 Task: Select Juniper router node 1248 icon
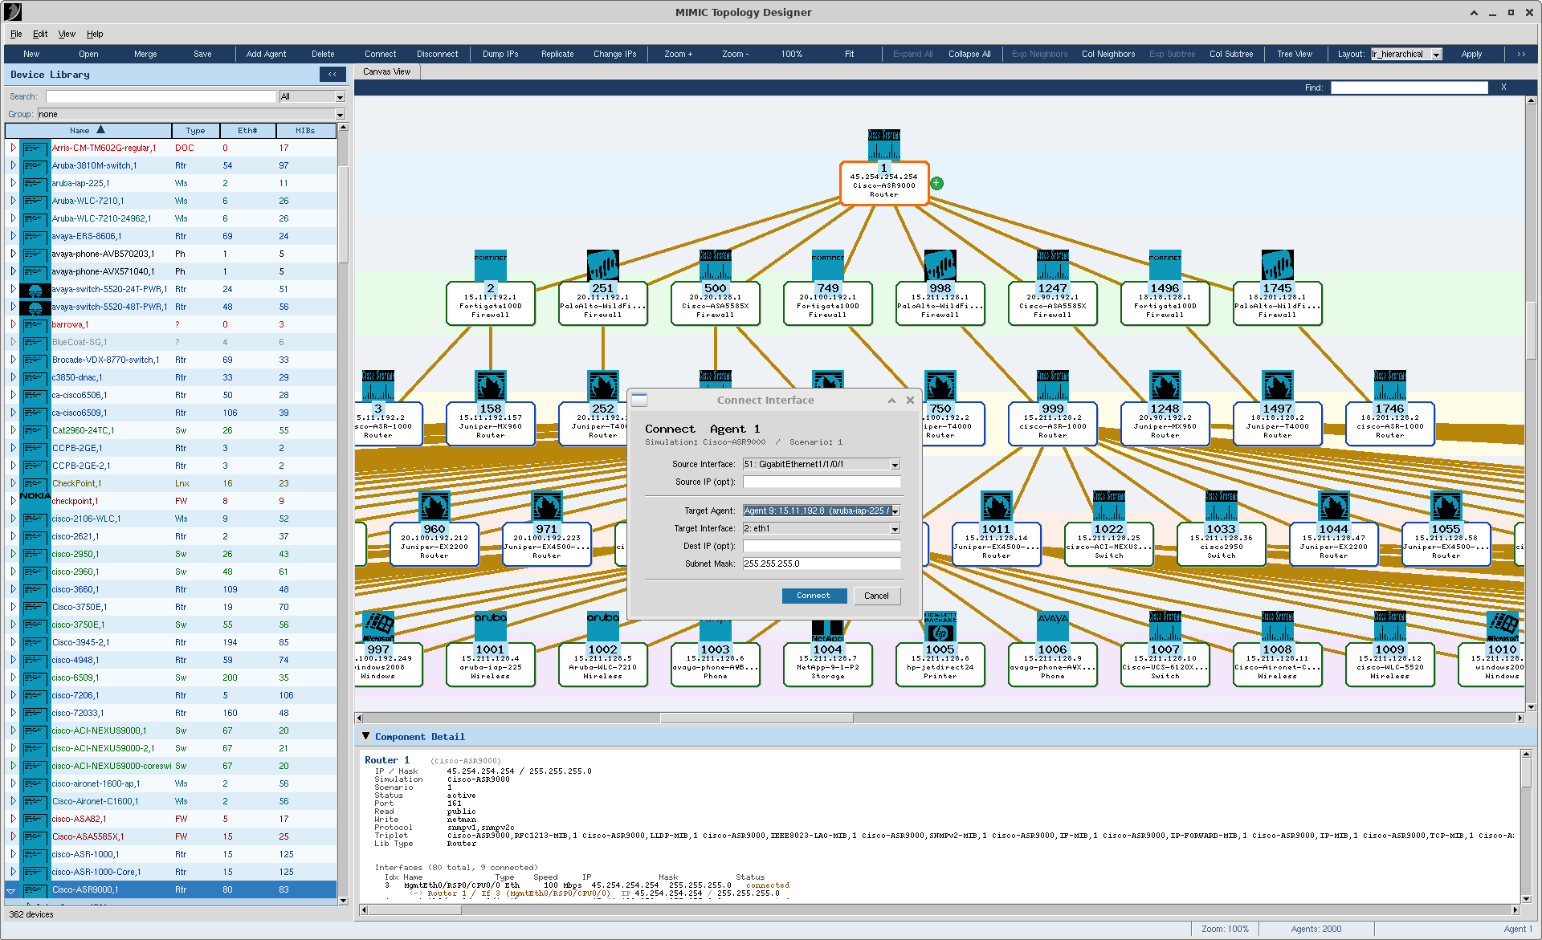(x=1165, y=385)
